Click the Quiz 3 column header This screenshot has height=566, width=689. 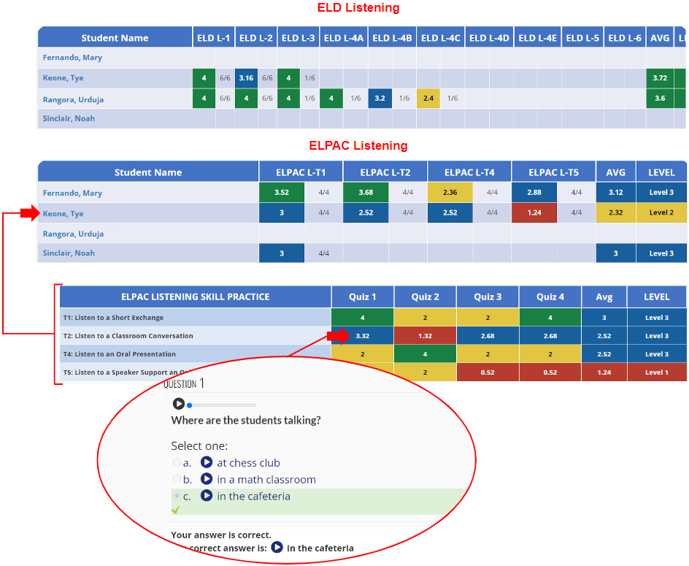tap(488, 297)
